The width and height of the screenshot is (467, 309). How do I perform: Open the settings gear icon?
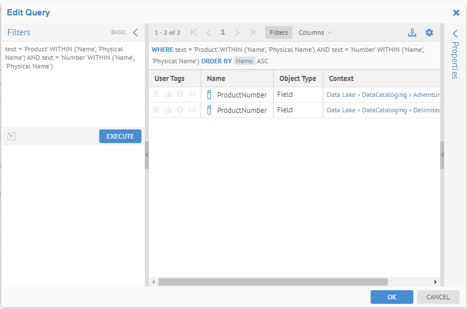pos(429,32)
